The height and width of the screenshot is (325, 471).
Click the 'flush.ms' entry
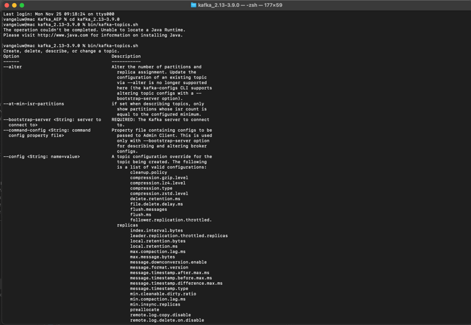141,215
